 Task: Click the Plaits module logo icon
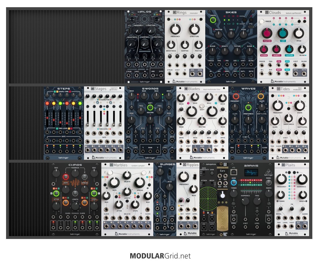283,165
